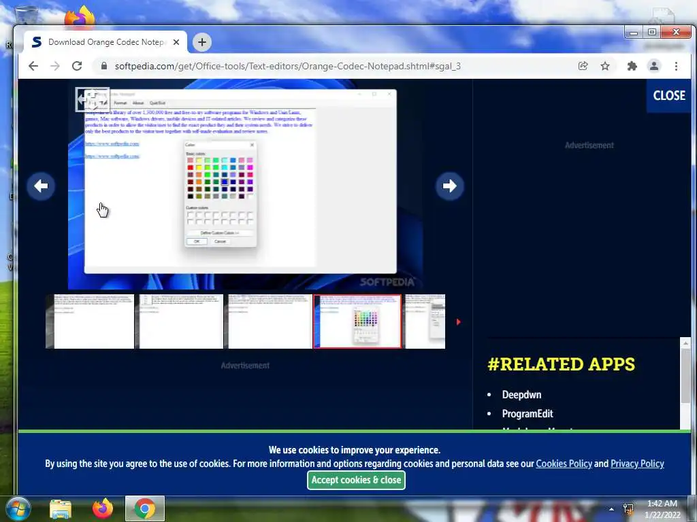
Task: Show previous screenshot with left arrow
Action: click(x=41, y=186)
